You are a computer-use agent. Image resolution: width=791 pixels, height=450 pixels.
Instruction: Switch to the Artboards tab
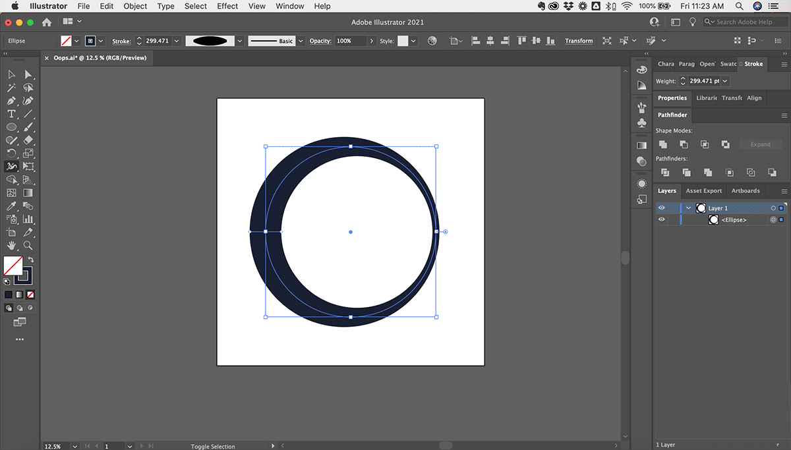pos(746,191)
